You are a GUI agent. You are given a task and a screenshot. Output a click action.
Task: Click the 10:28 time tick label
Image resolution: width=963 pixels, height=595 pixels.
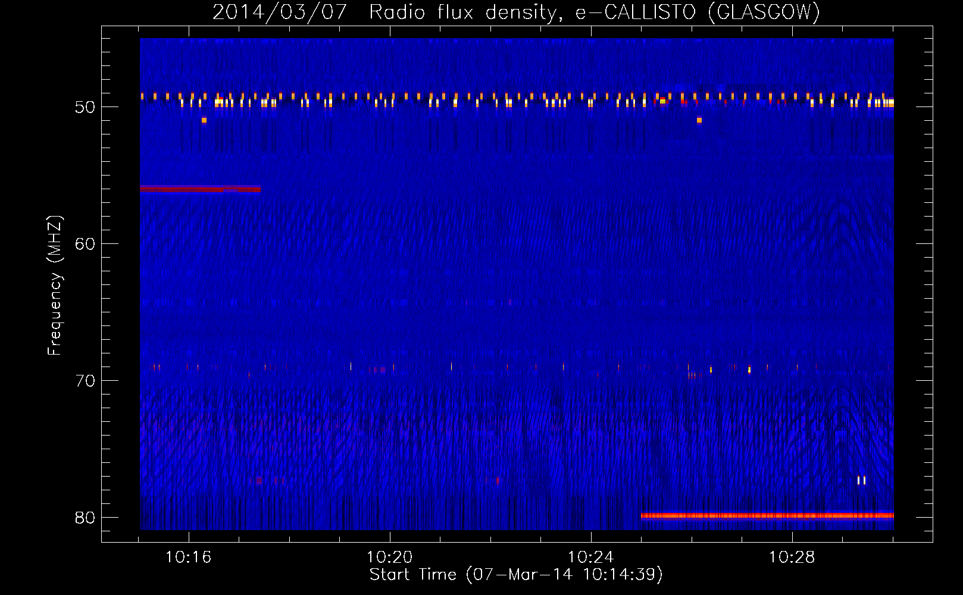792,558
